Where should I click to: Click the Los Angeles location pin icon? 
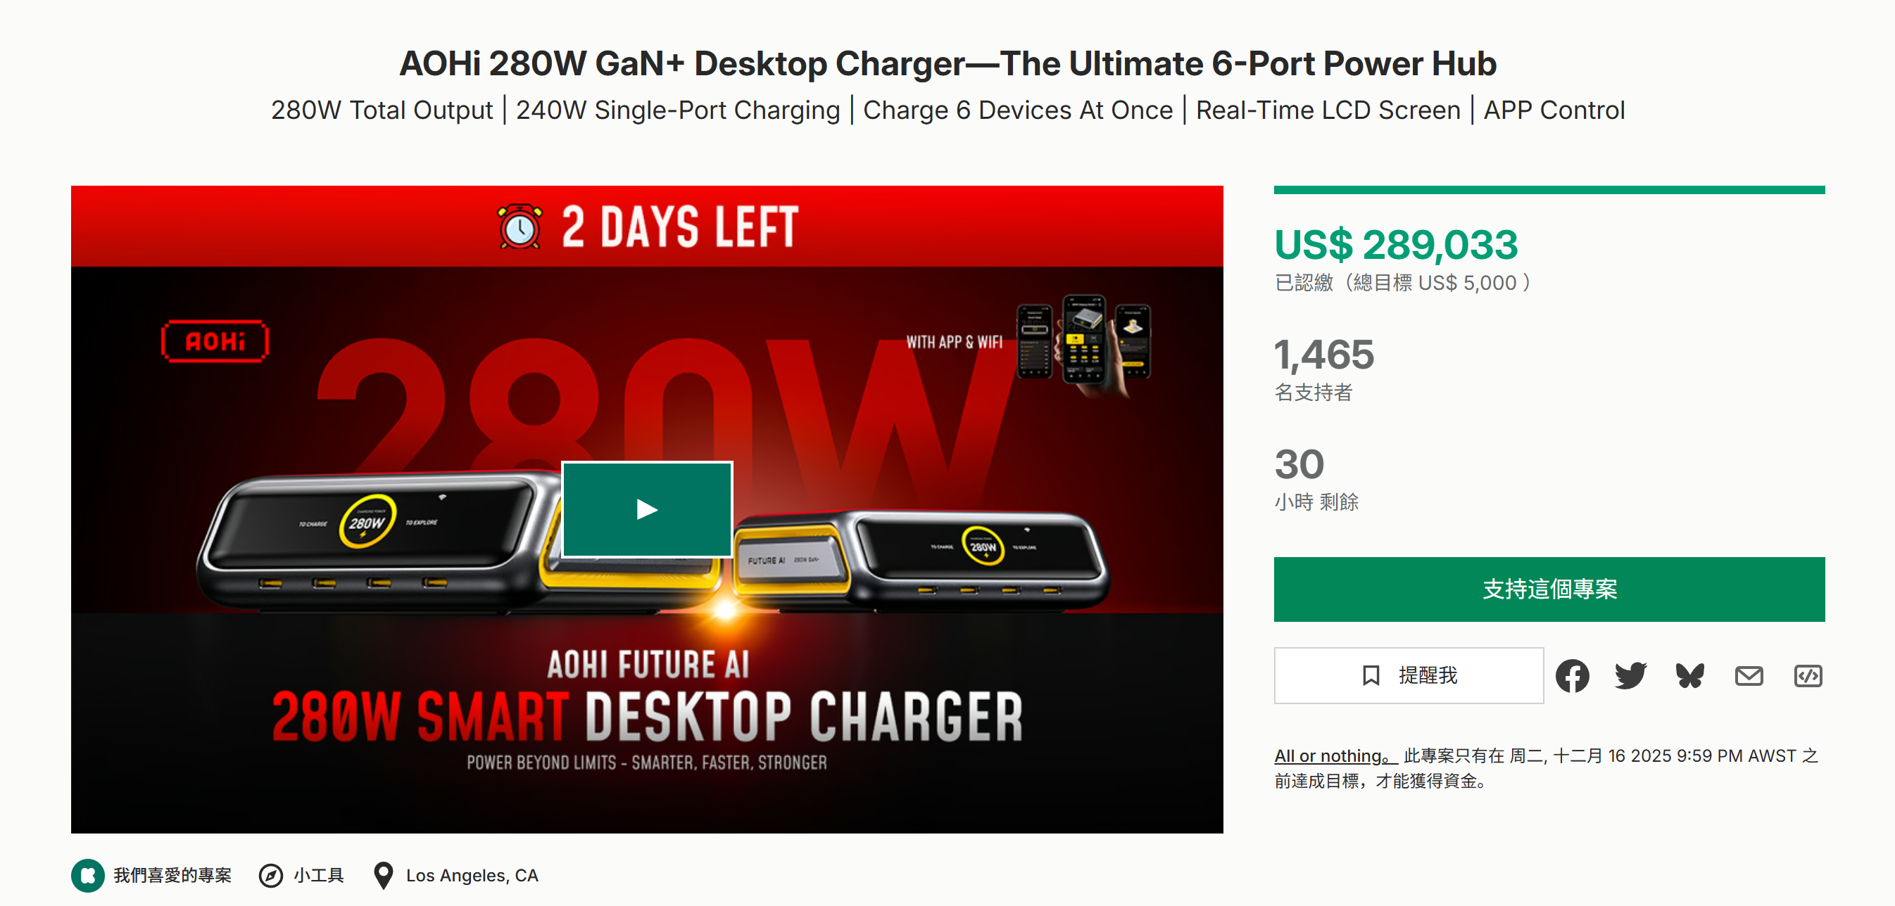pyautogui.click(x=383, y=875)
